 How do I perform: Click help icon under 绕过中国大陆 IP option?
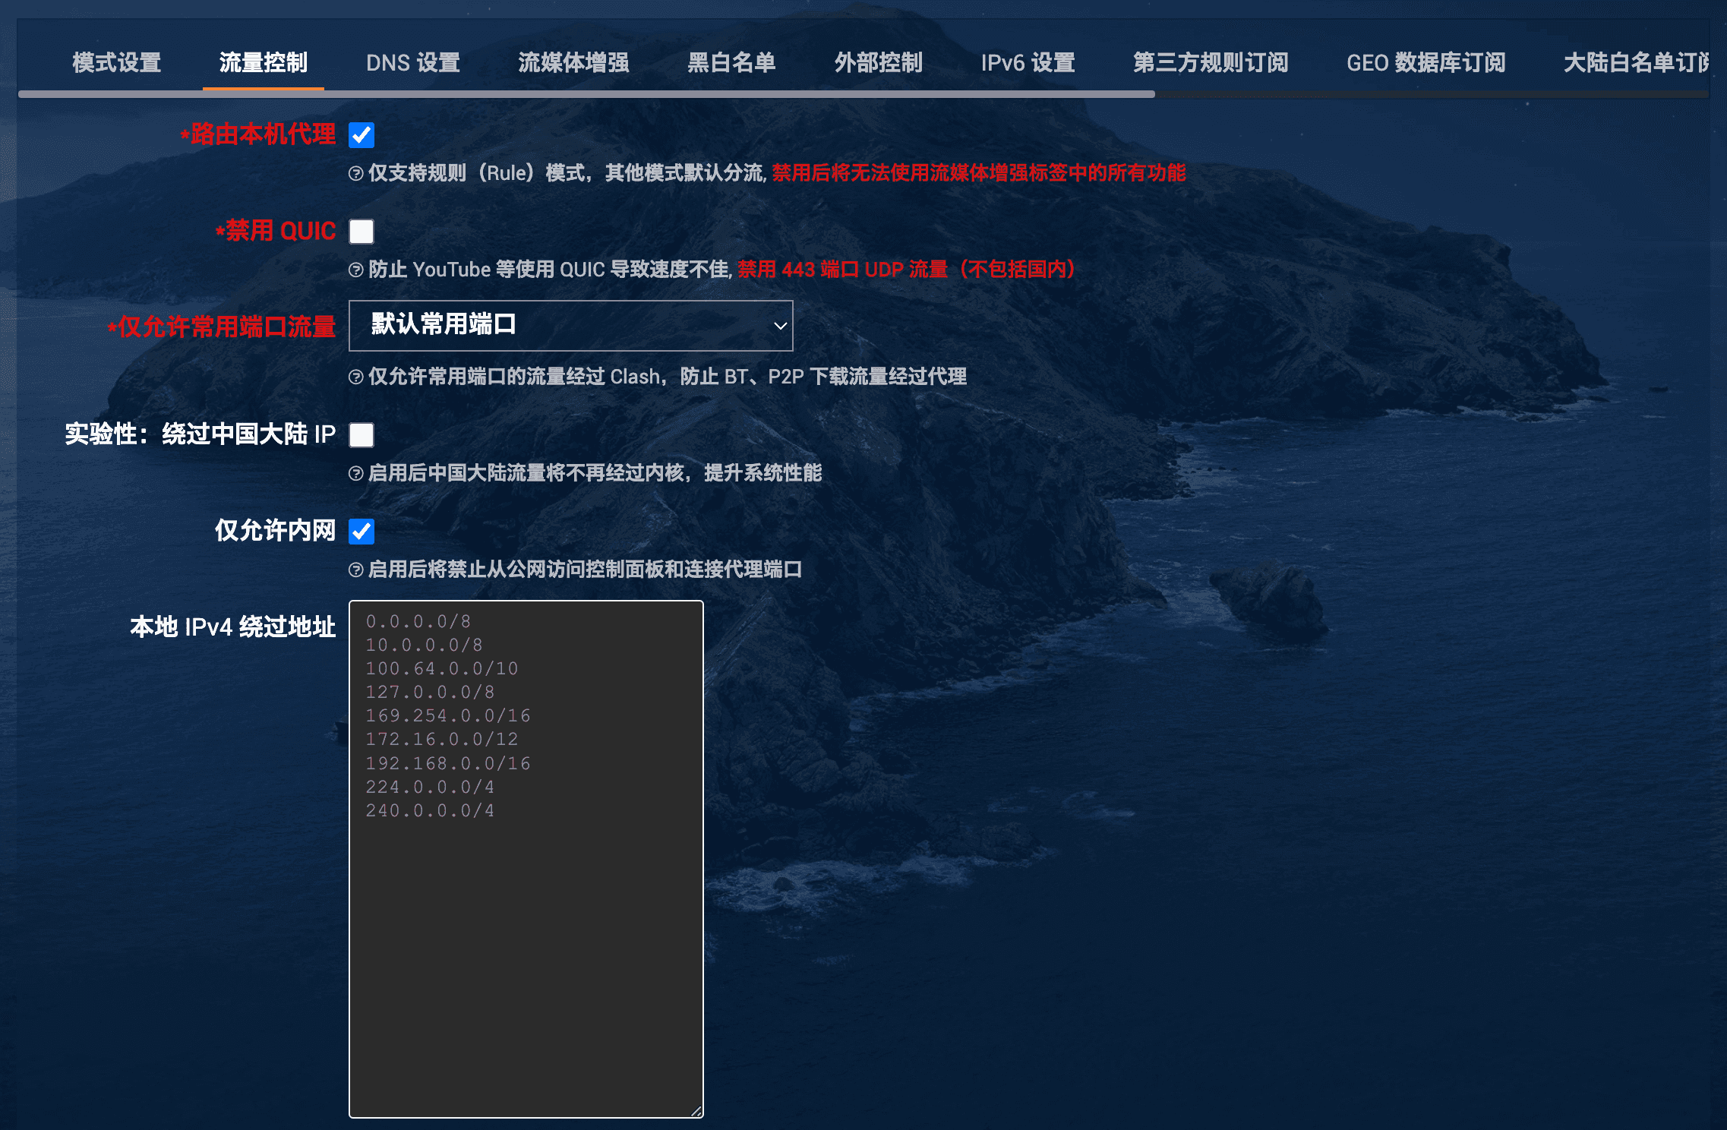point(355,474)
